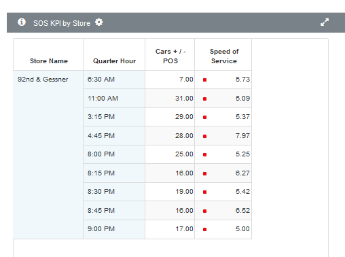Click the red indicator in the 4:45 PM row
The height and width of the screenshot is (257, 345).
coord(204,136)
